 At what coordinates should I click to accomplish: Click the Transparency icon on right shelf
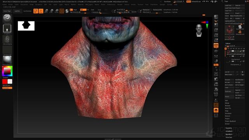point(216,100)
